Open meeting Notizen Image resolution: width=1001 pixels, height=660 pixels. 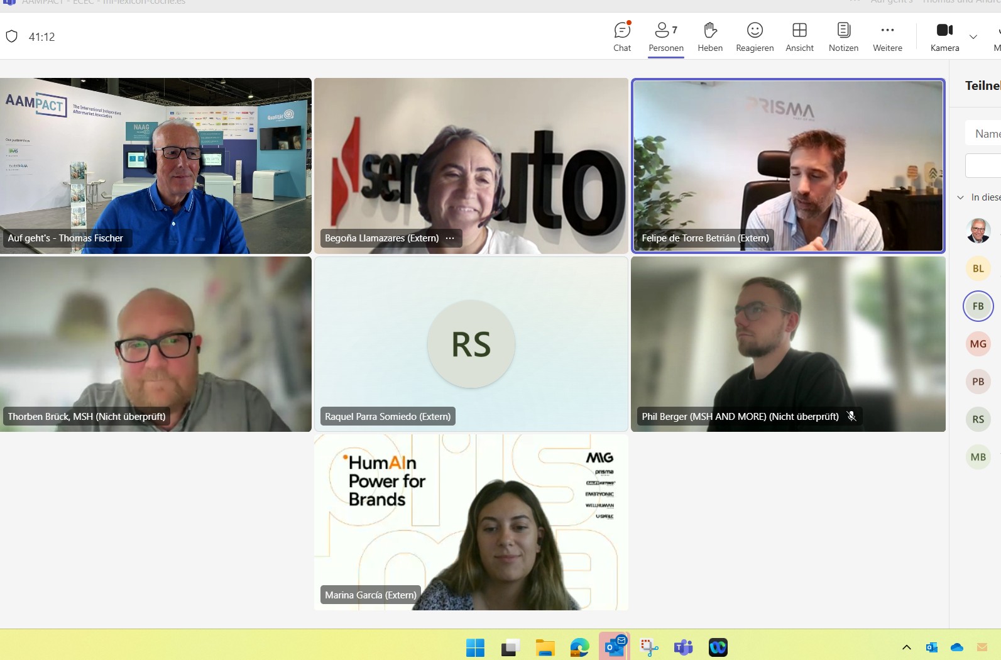point(843,37)
